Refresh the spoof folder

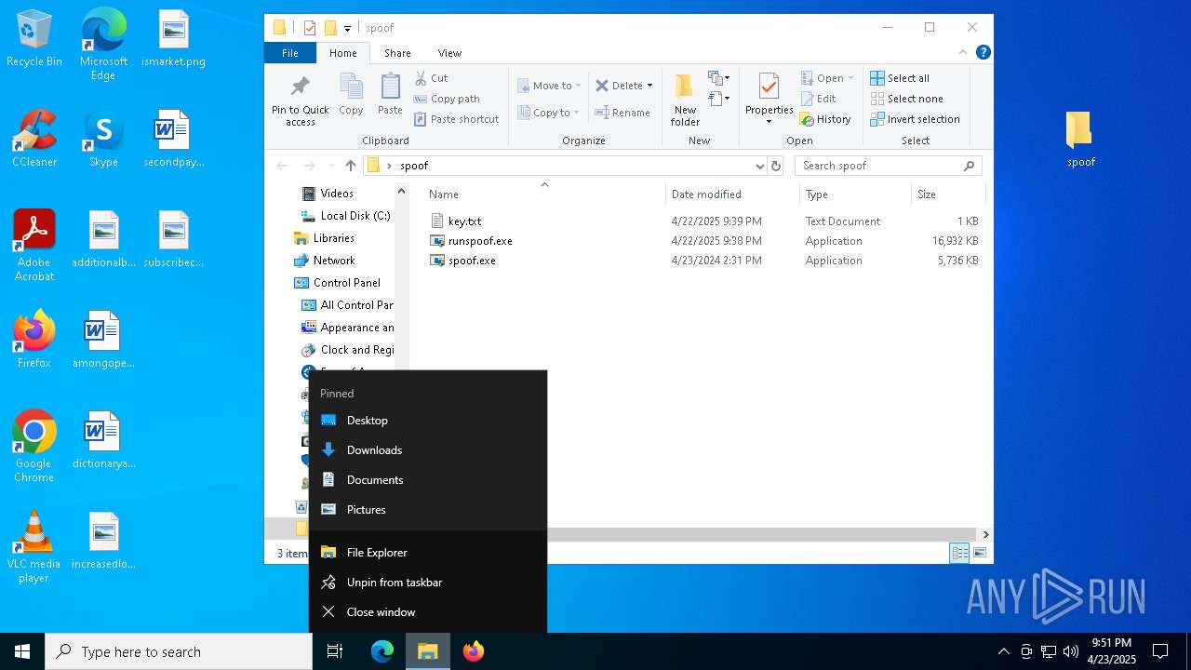point(776,166)
